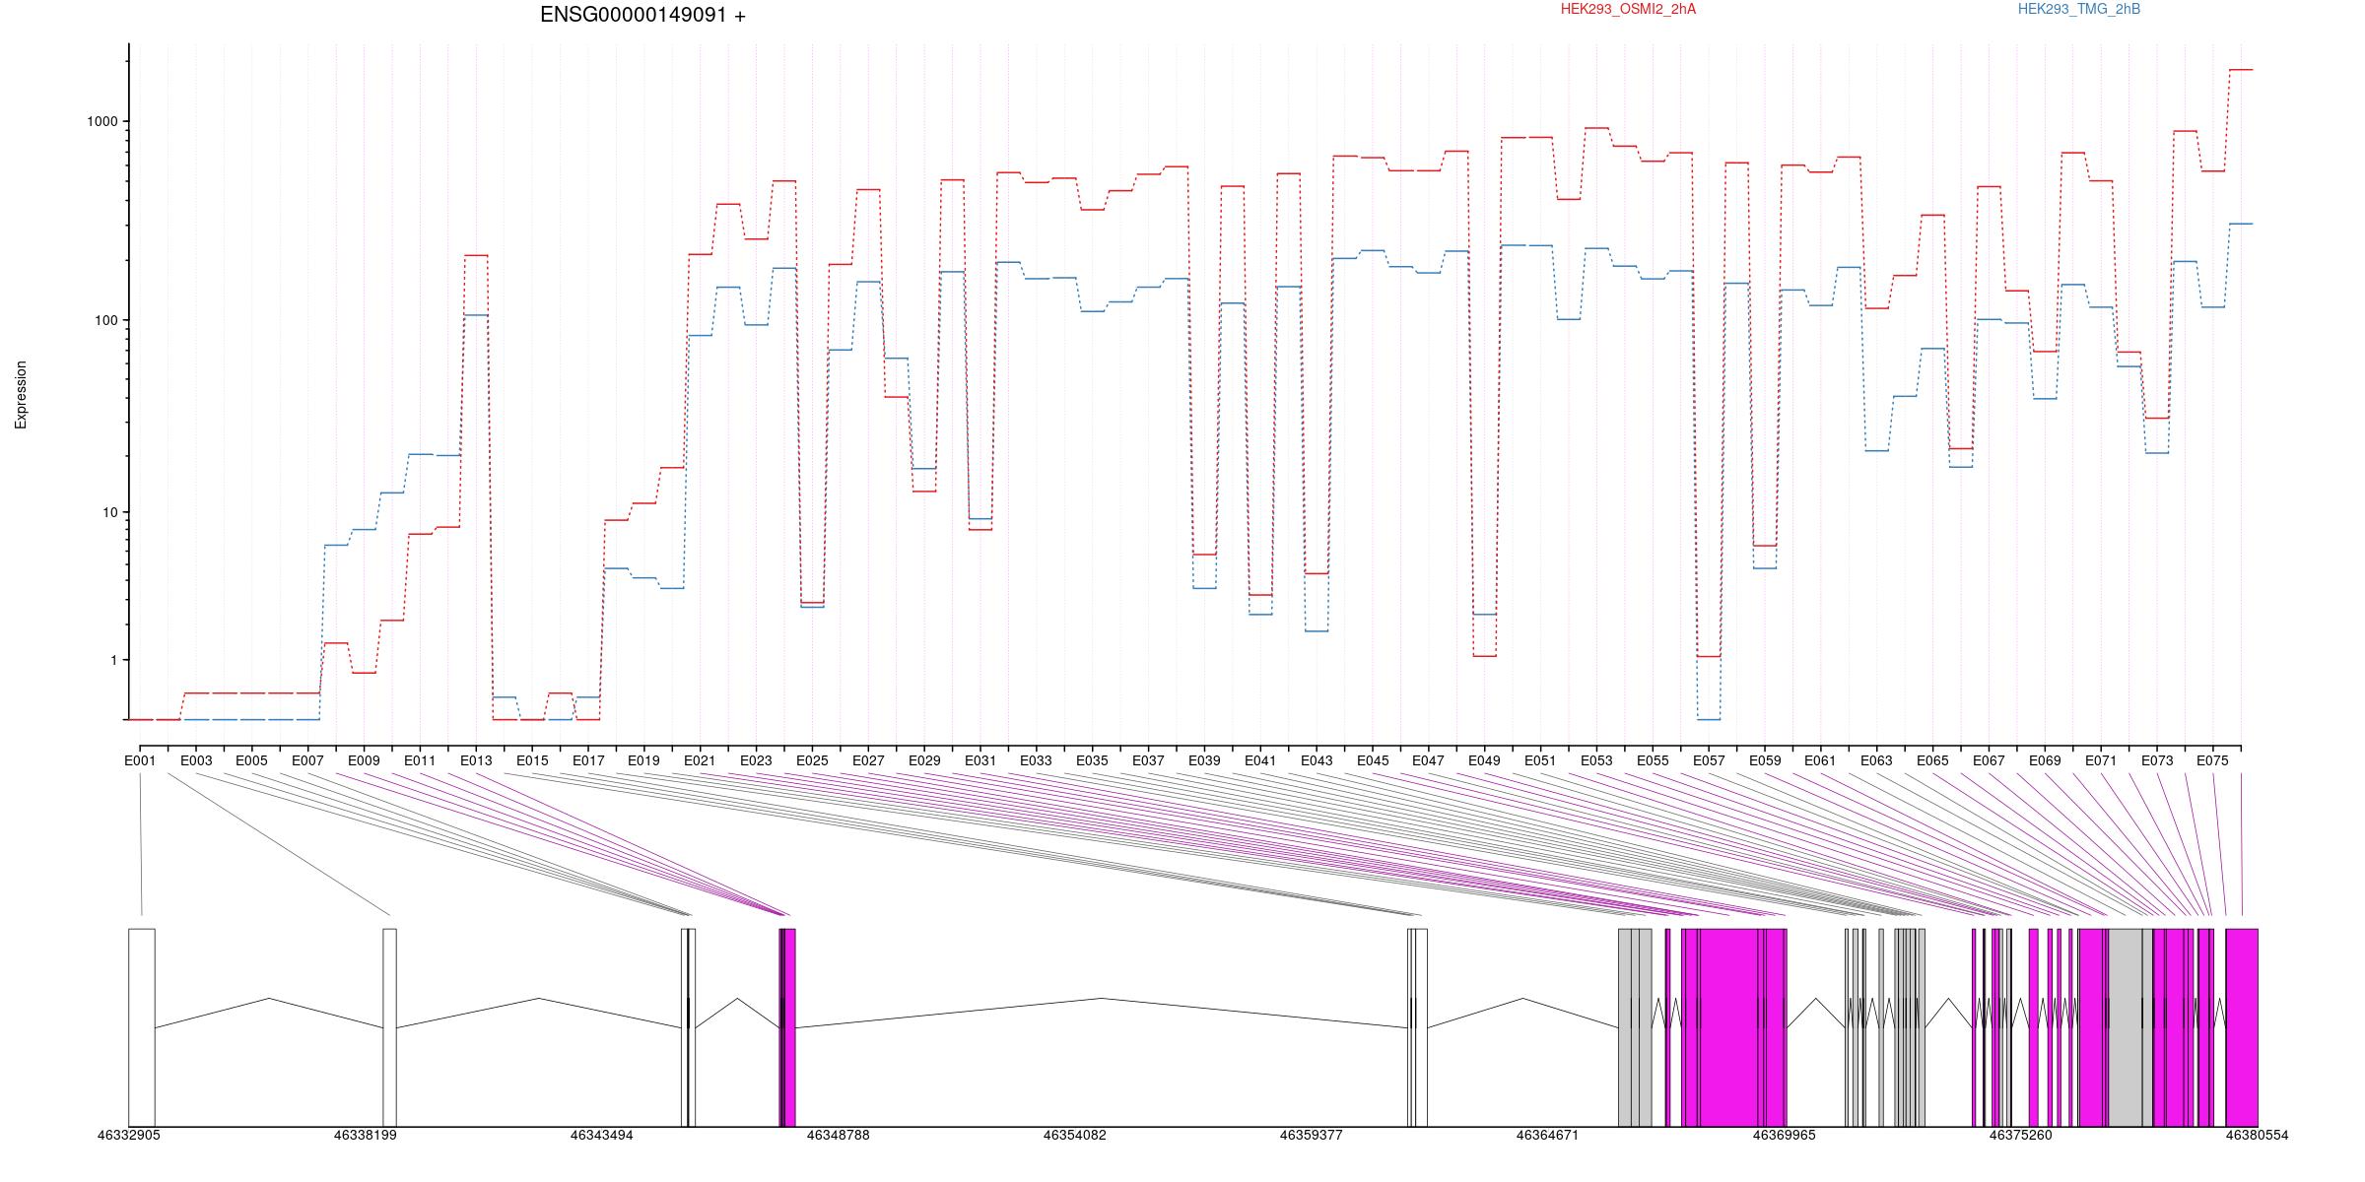This screenshot has height=1182, width=2365.
Task: Click exon label E069
Action: point(2045,760)
